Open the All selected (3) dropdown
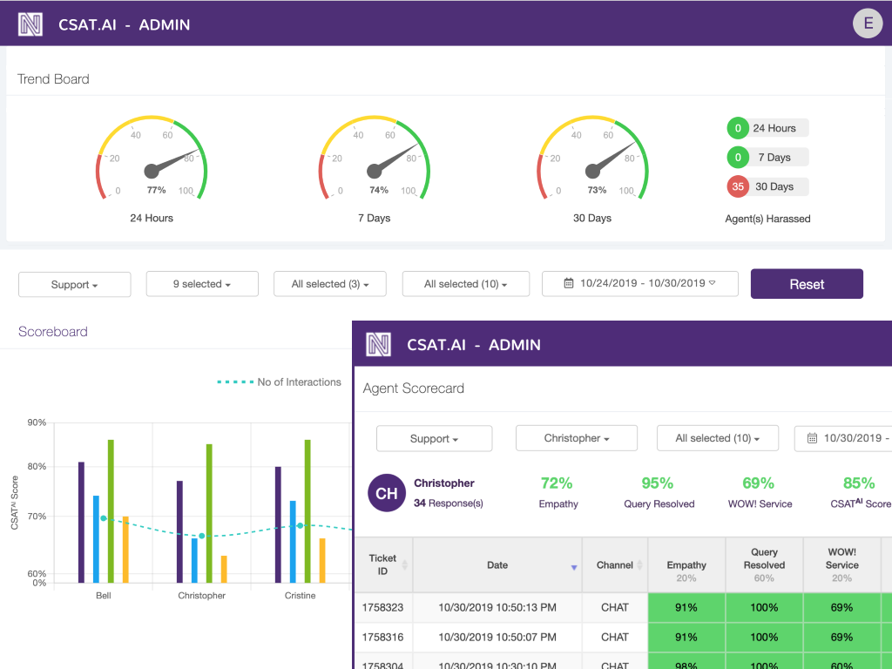The width and height of the screenshot is (892, 669). [329, 284]
